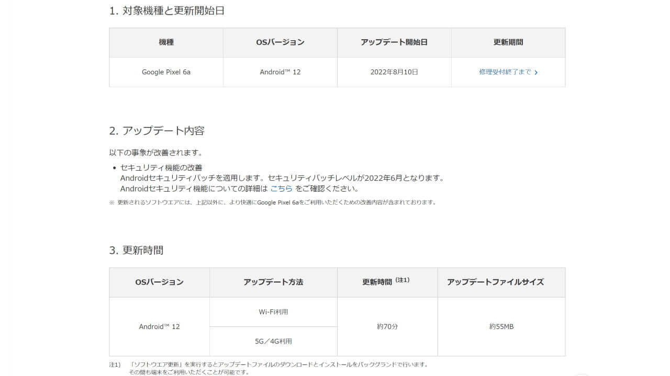Click the 以下の事象が改善されます text line

[x=155, y=153]
